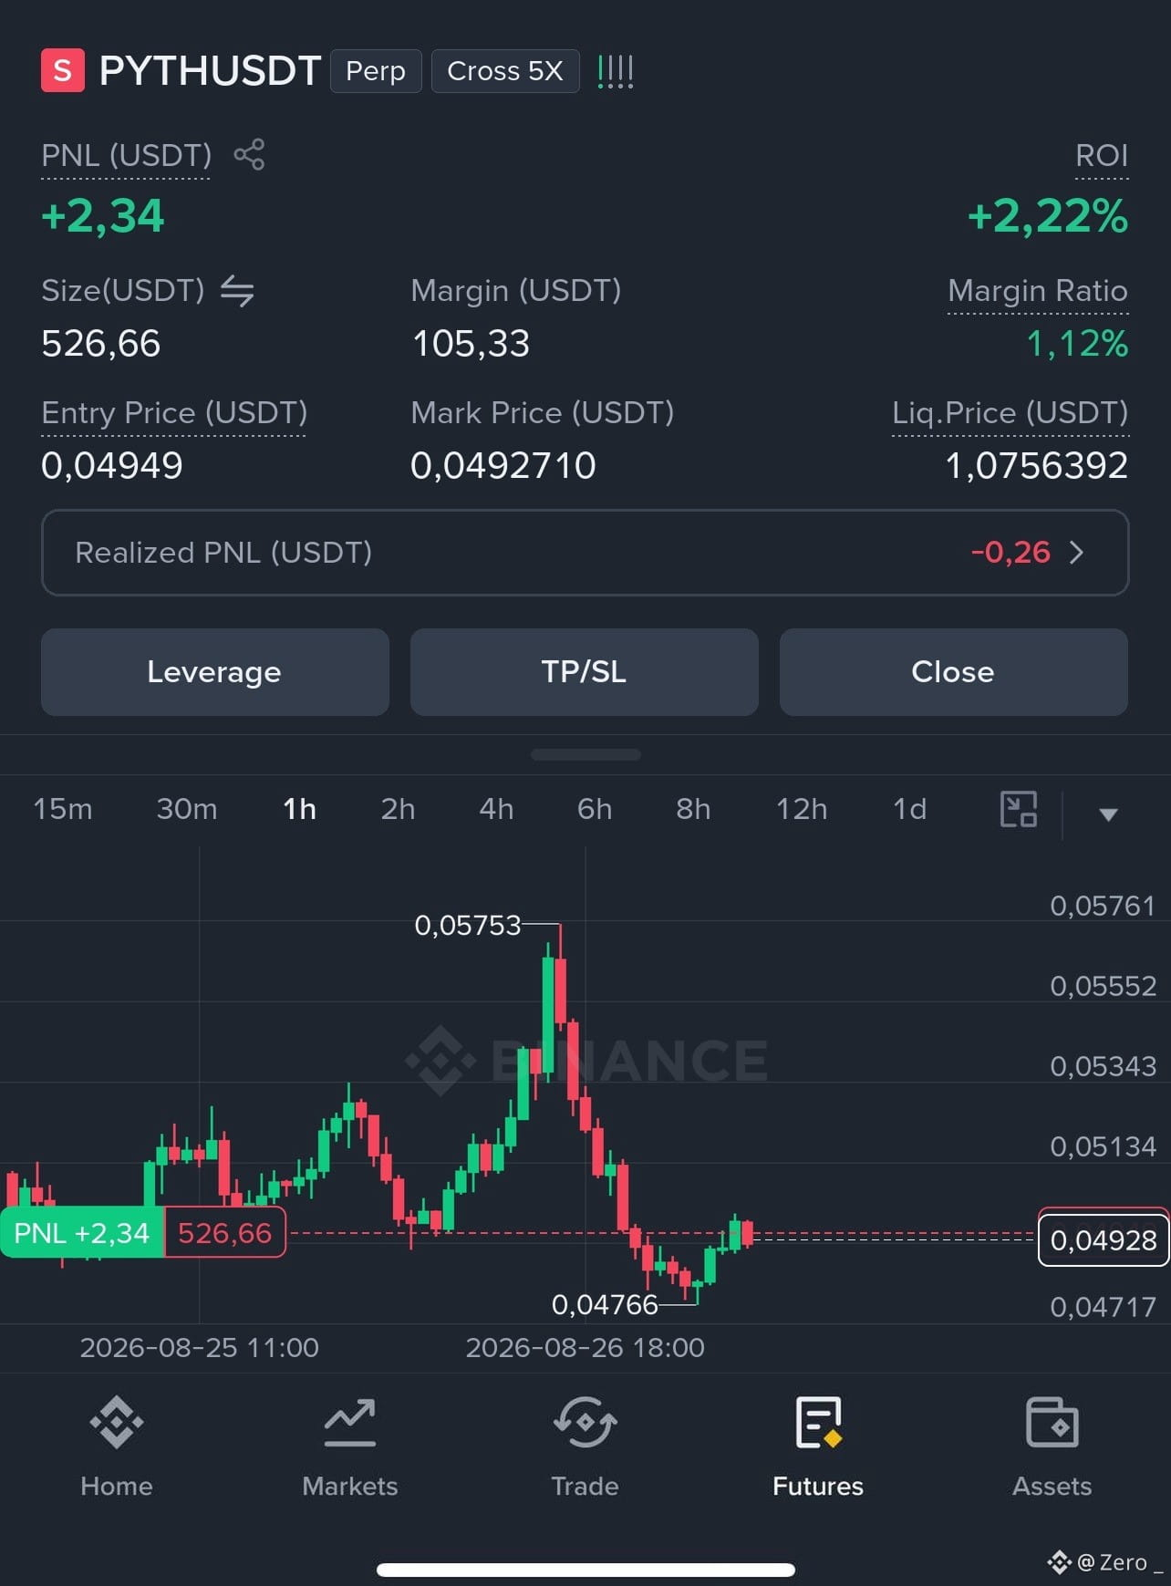Tap the 2026-08-25 11:00 time axis label
Viewport: 1171px width, 1586px height.
(200, 1348)
